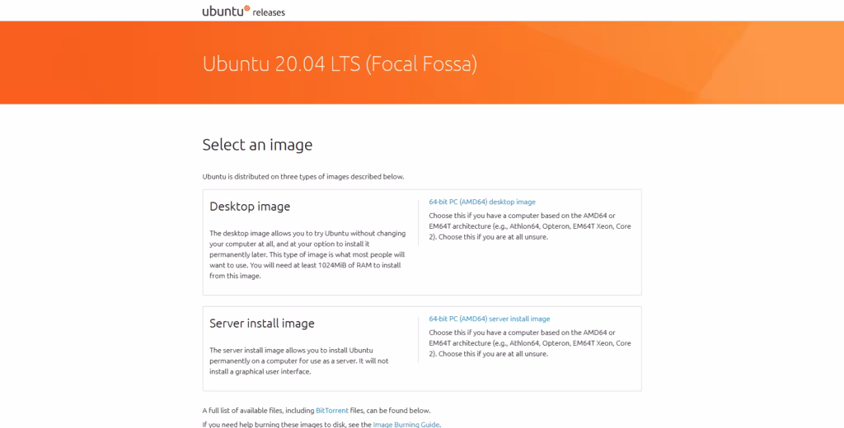Click the "Server install image" section heading

[262, 323]
